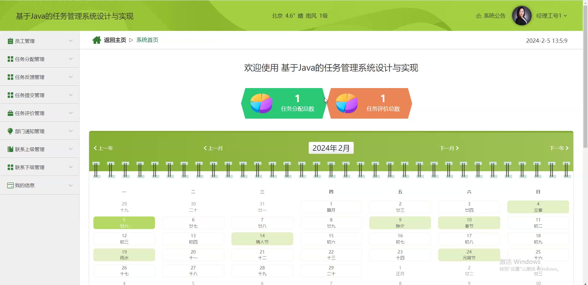Expand the 任务反馈管理 menu chevron
This screenshot has height=285, width=588.
click(x=71, y=77)
